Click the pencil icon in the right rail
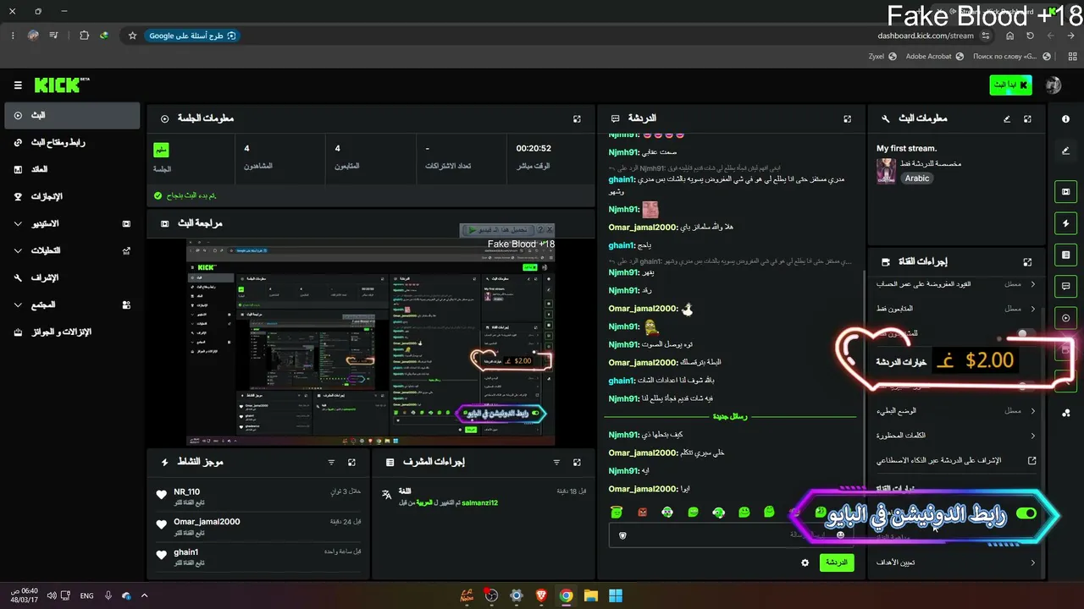The image size is (1084, 609). [x=1065, y=151]
